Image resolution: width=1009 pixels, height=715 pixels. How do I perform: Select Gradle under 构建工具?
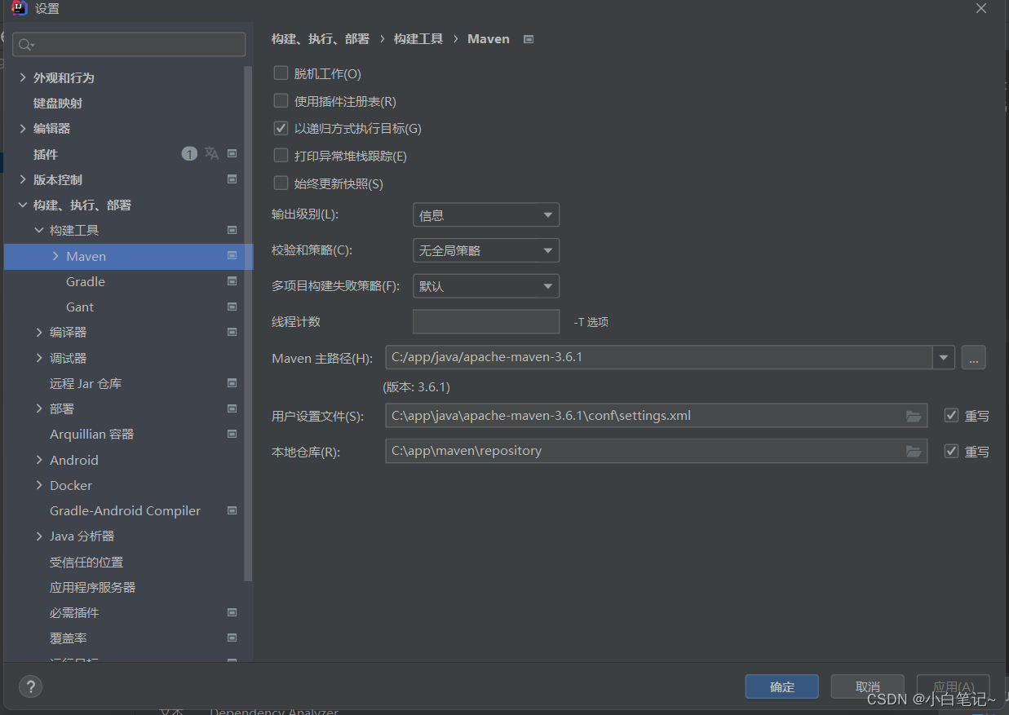(86, 281)
